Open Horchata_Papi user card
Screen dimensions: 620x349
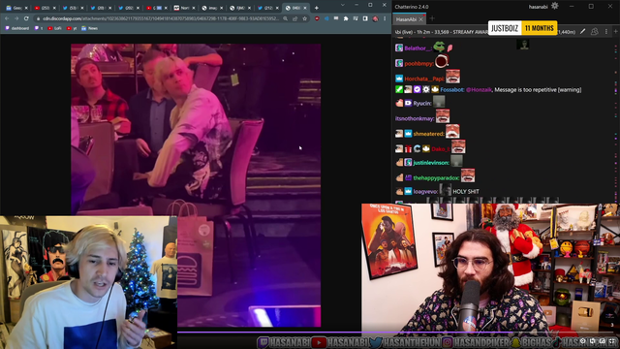click(424, 79)
